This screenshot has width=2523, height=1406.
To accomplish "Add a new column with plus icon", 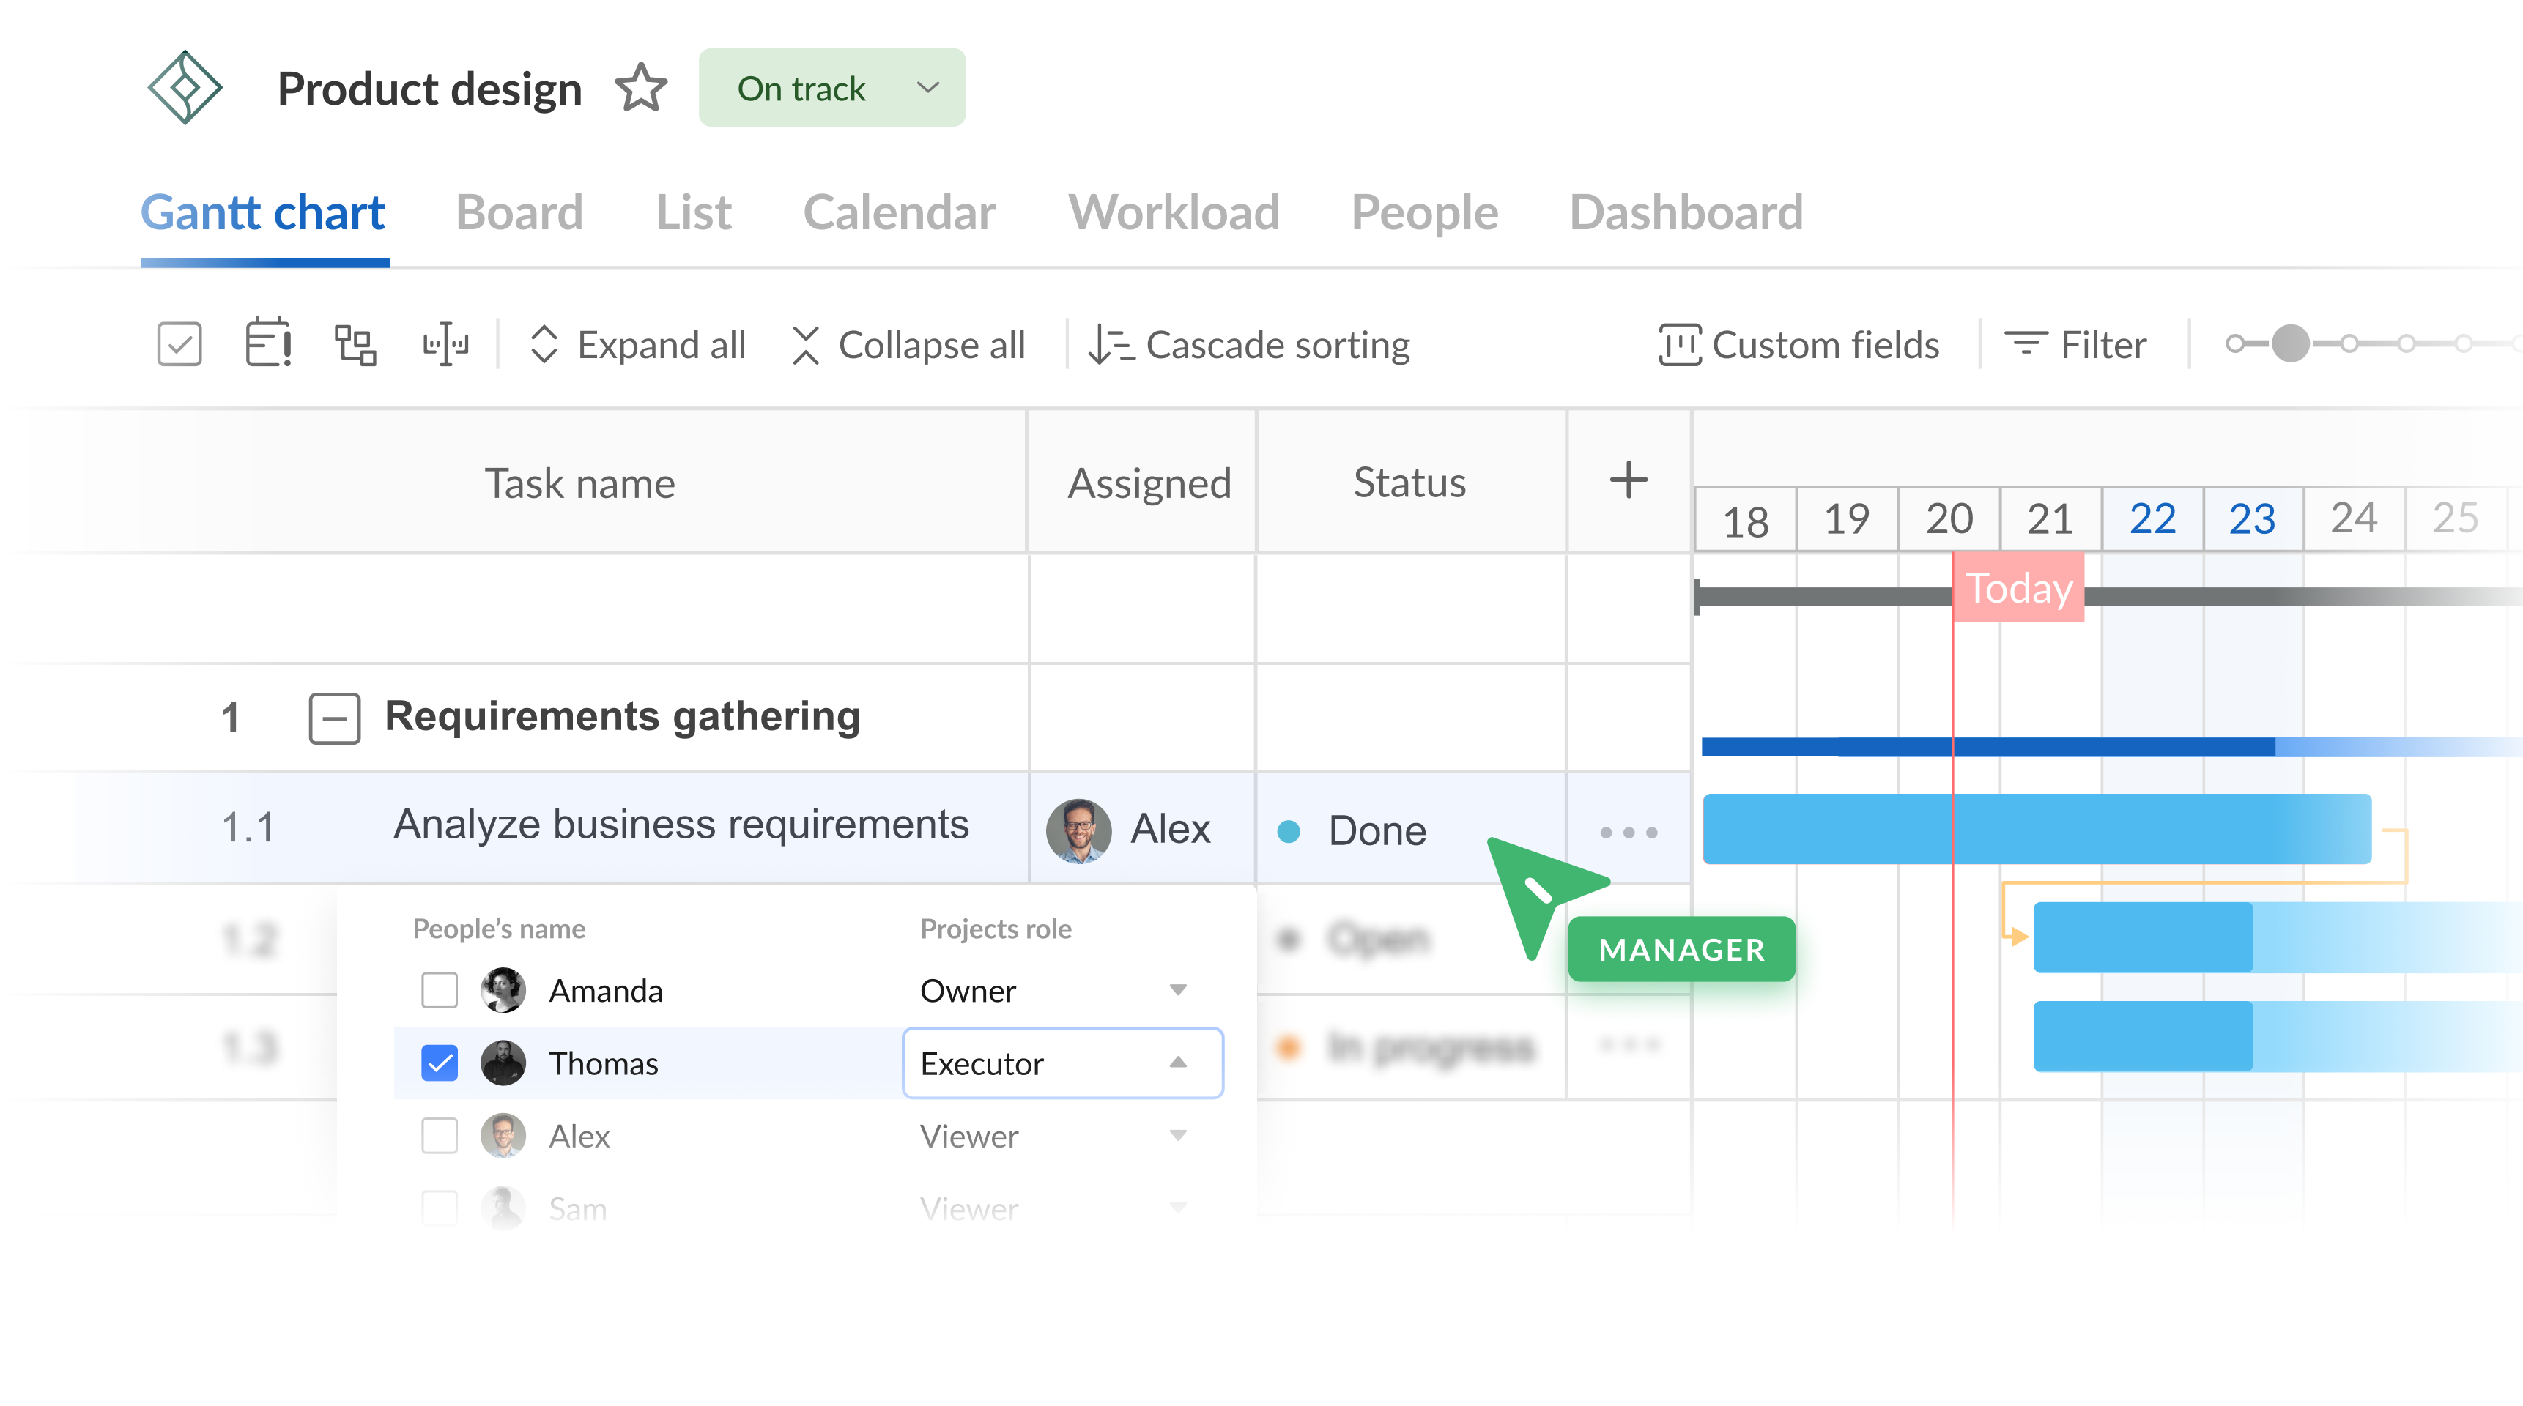I will [1628, 480].
